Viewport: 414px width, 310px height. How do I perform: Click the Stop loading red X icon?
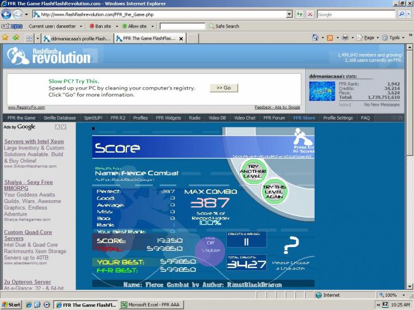pyautogui.click(x=310, y=14)
